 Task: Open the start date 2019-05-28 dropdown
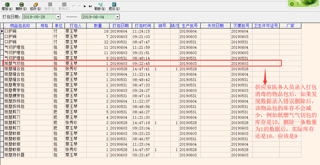(58, 17)
